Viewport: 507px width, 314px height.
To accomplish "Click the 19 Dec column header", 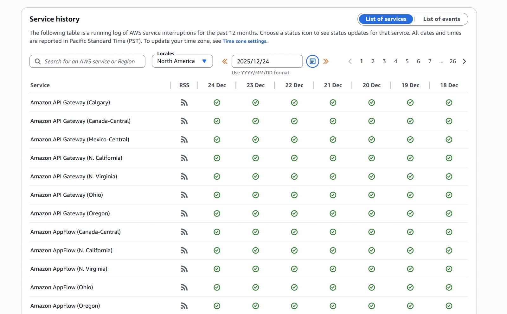I will tap(410, 85).
